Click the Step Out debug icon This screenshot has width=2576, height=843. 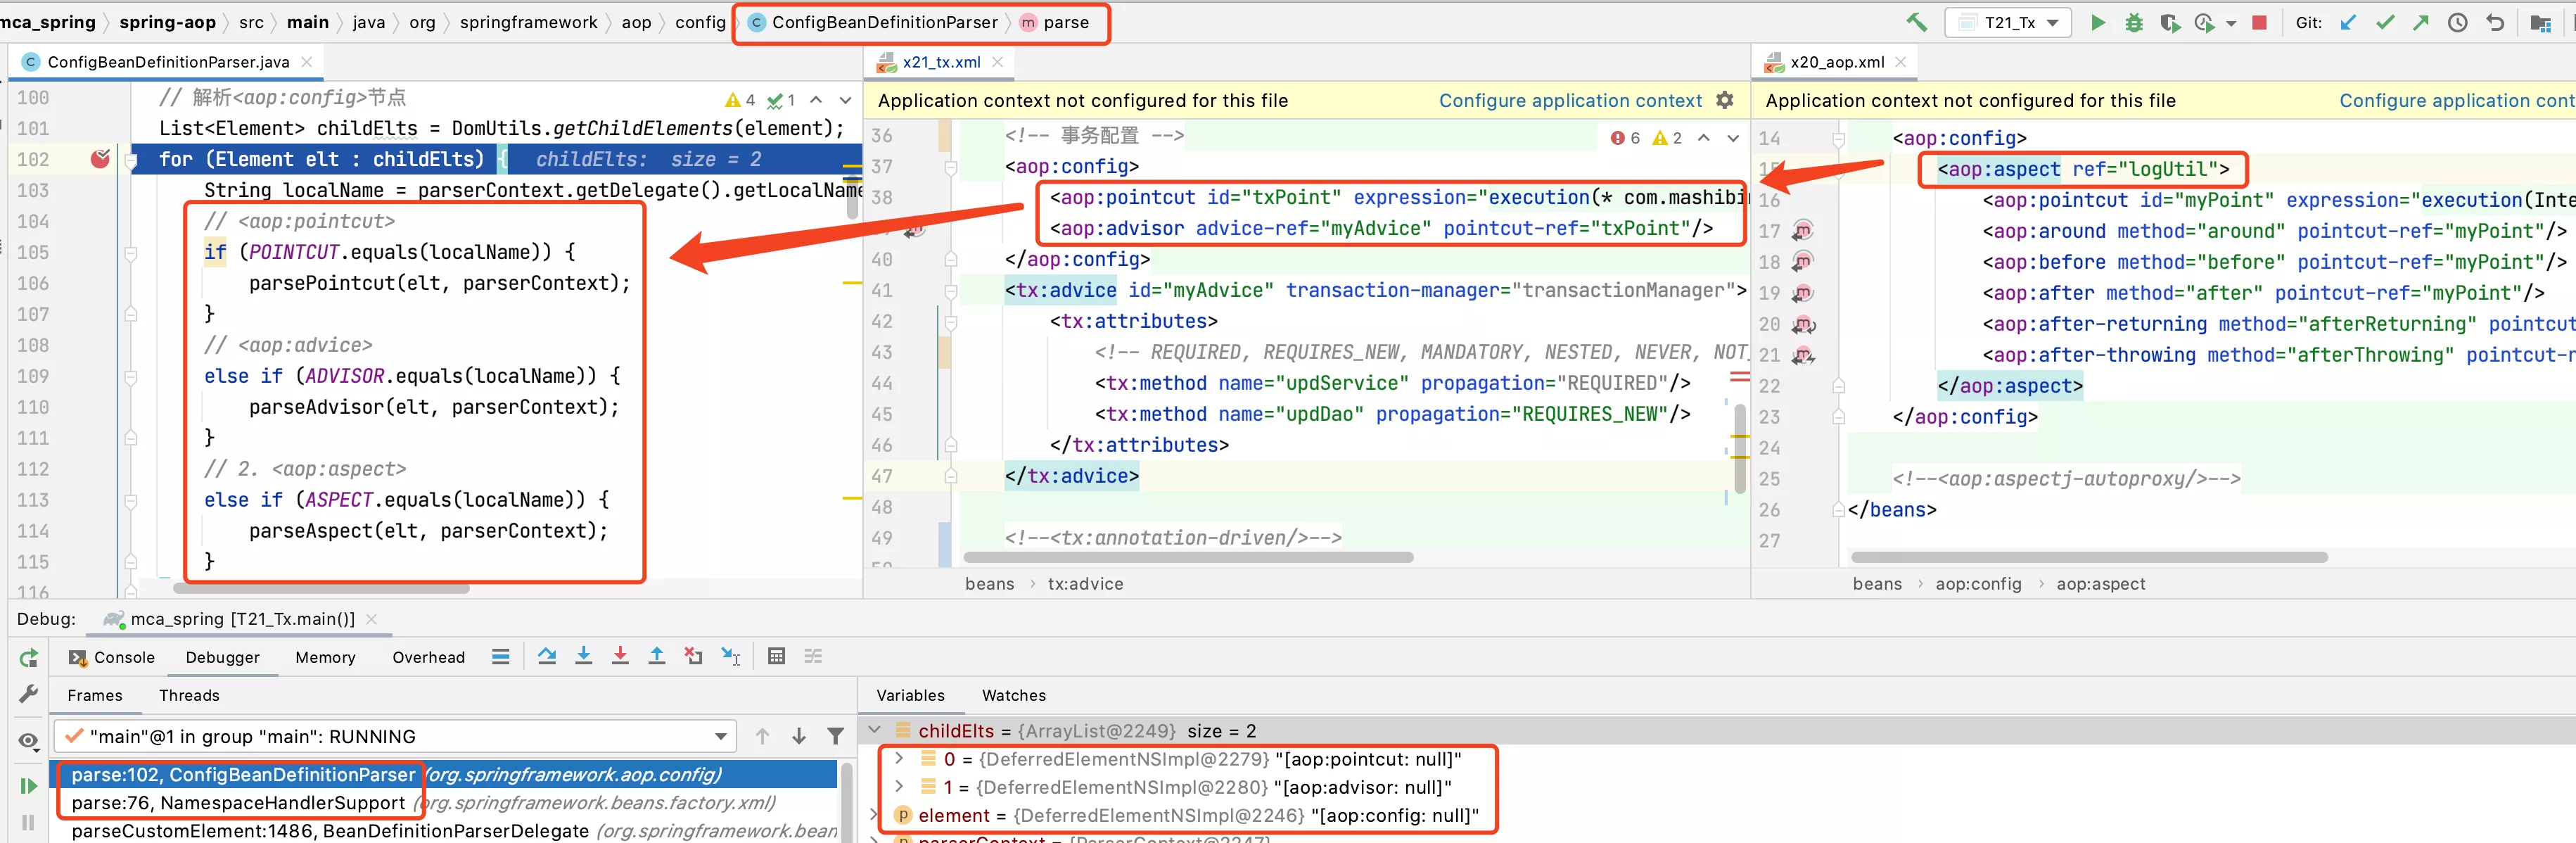tap(657, 656)
